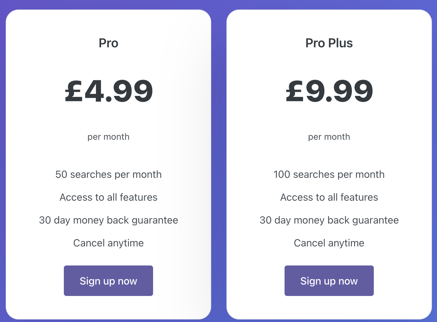Image resolution: width=437 pixels, height=322 pixels.
Task: Click Sign up now for Pro Plus plan
Action: (x=329, y=281)
